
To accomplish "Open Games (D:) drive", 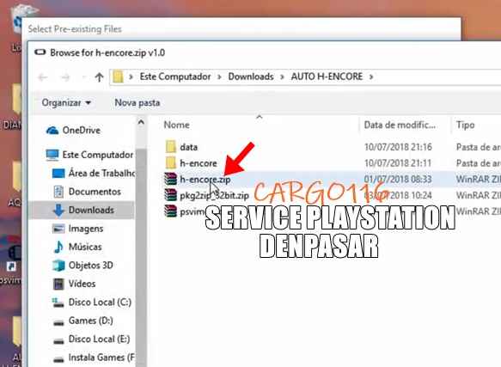I will (x=91, y=321).
